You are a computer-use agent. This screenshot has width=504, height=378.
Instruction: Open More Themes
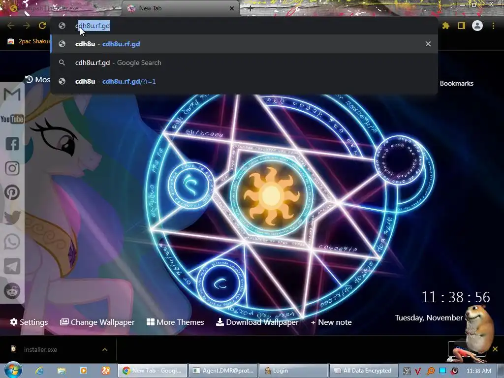pyautogui.click(x=175, y=322)
